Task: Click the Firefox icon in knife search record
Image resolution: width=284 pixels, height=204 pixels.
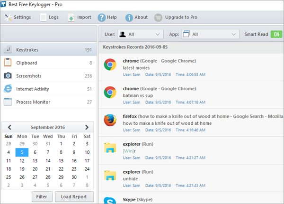Action: coord(110,120)
